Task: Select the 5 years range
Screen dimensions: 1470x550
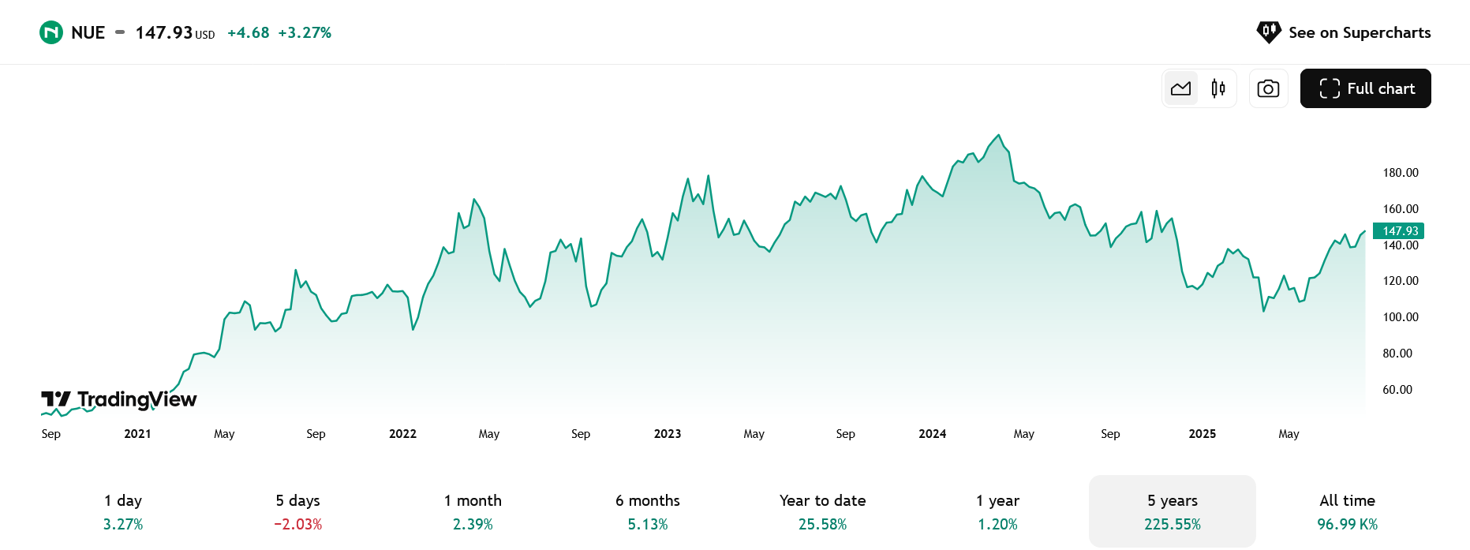Action: [1173, 511]
